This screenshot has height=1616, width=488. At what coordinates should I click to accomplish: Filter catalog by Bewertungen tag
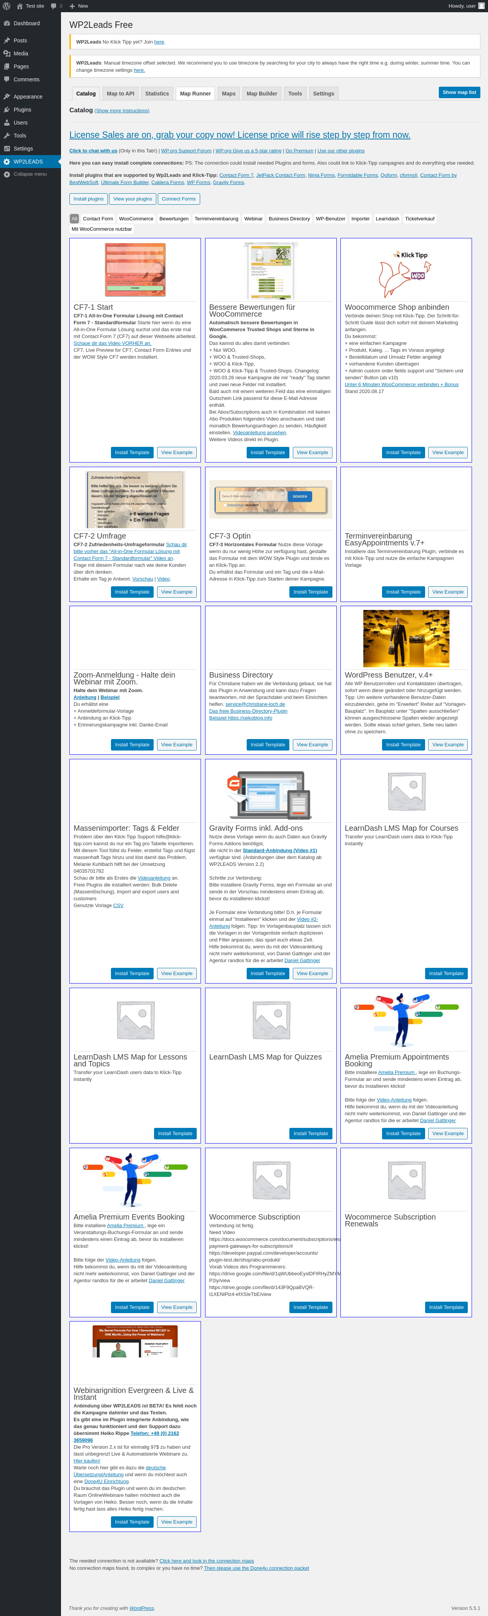pos(174,219)
